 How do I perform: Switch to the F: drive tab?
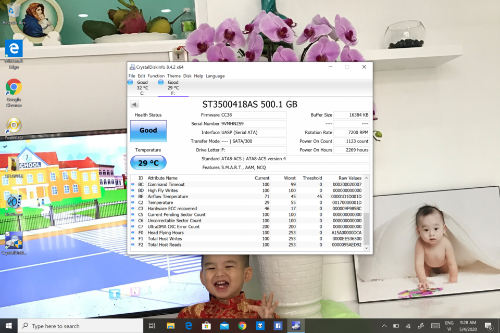173,87
